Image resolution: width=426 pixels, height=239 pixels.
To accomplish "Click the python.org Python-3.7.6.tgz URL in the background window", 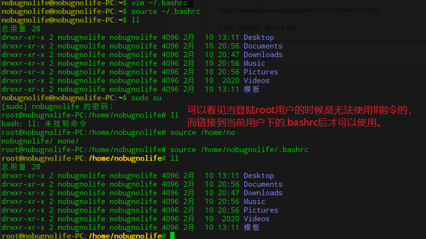I will 300,11.
